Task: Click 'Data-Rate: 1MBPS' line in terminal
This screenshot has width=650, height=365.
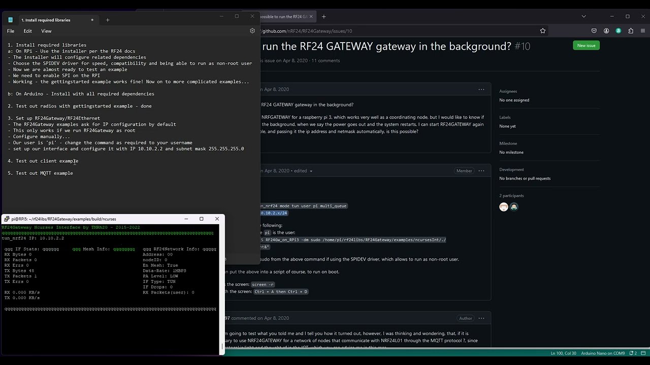Action: pos(165,271)
